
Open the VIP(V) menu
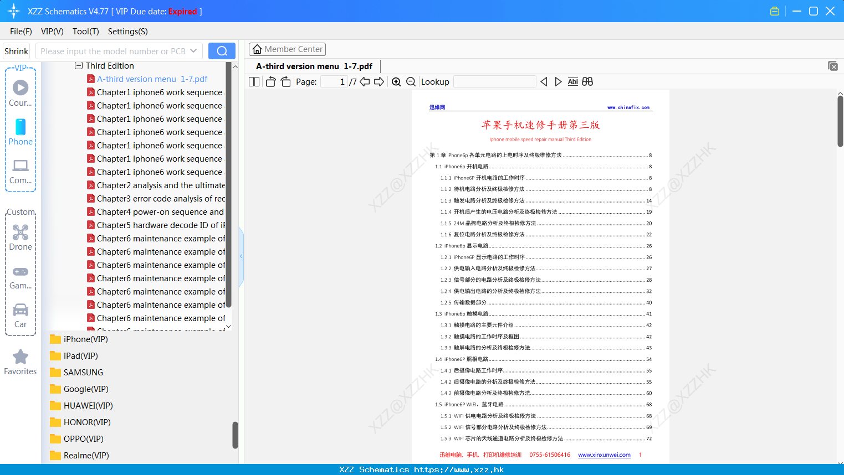(x=52, y=32)
